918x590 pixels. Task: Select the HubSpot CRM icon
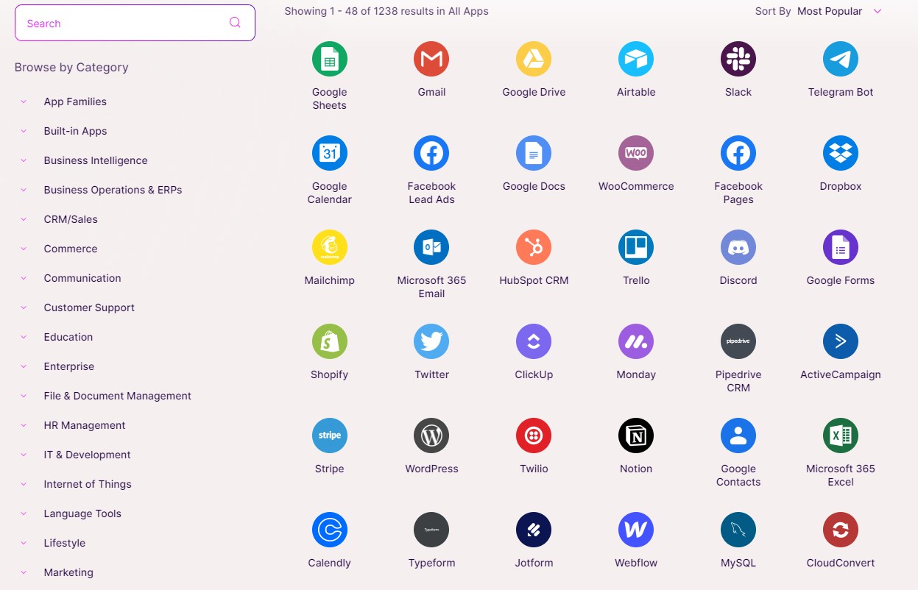[534, 247]
